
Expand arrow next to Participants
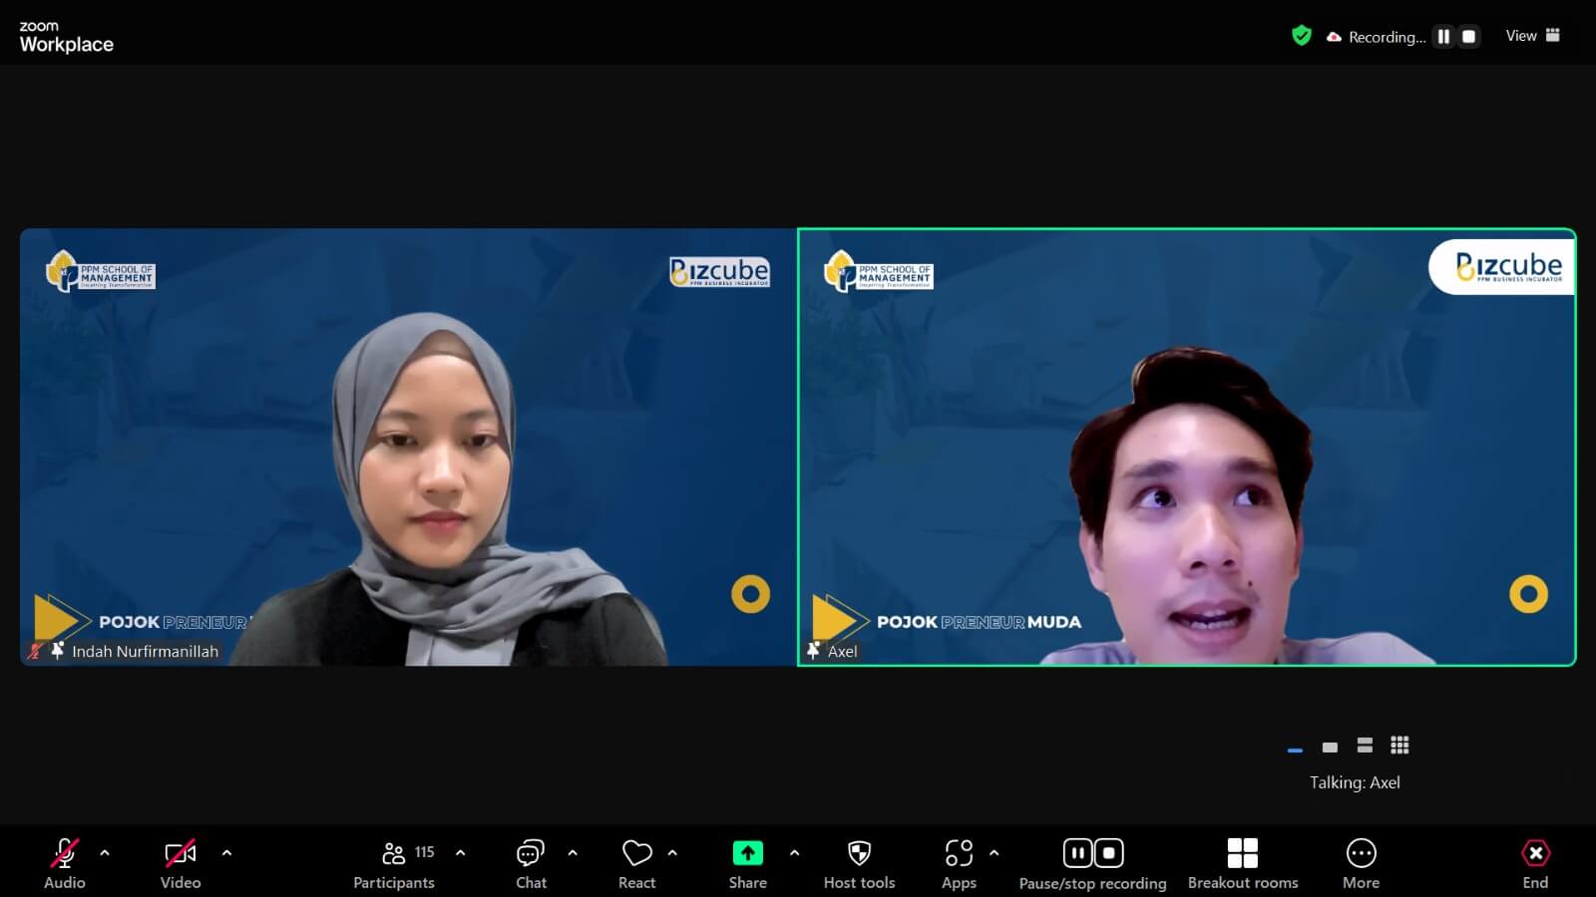click(460, 853)
